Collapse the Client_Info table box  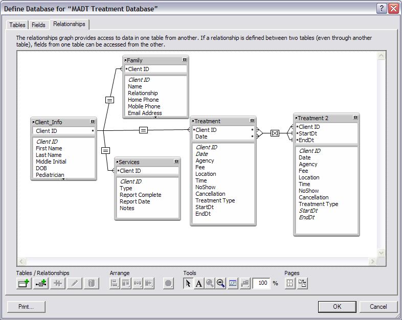coord(93,122)
